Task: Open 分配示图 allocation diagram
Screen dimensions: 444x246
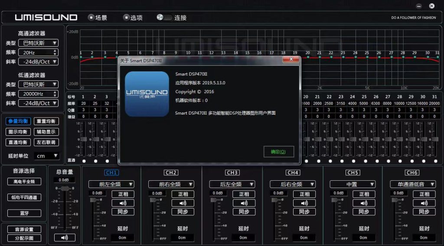Action: [x=24, y=238]
